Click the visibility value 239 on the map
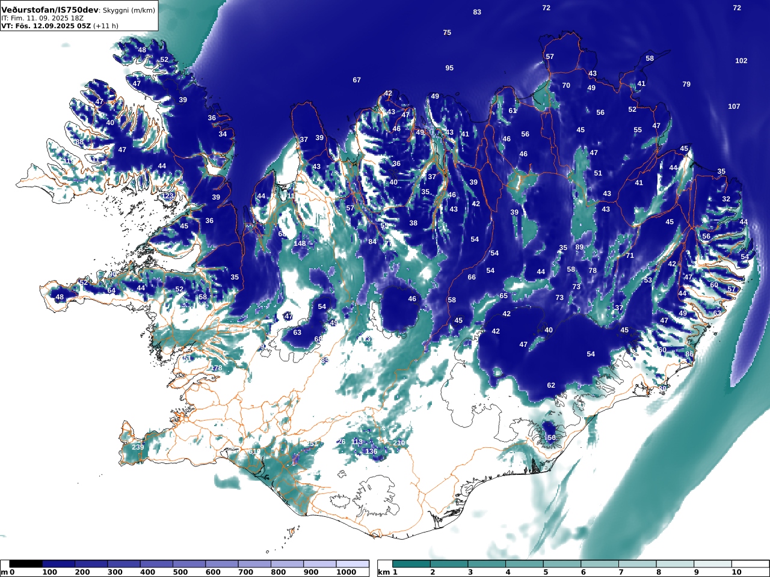Viewport: 770px width, 577px height. 138,447
